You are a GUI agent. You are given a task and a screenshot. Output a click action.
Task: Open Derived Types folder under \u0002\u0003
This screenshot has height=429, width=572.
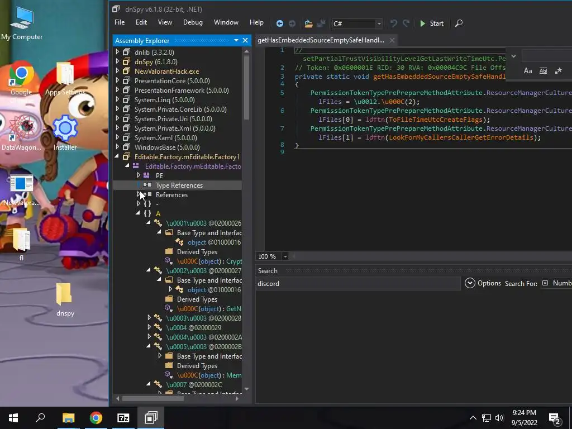(197, 299)
